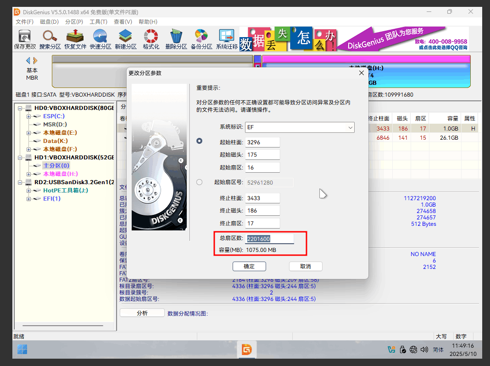The width and height of the screenshot is (490, 366).
Task: Click the 总扇区数 input field
Action: coord(270,239)
